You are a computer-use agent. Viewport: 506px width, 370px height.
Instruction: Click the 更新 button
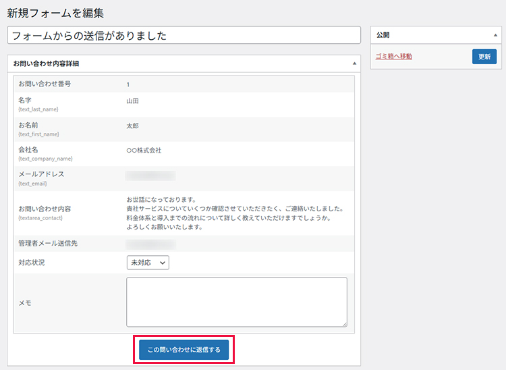tap(484, 57)
